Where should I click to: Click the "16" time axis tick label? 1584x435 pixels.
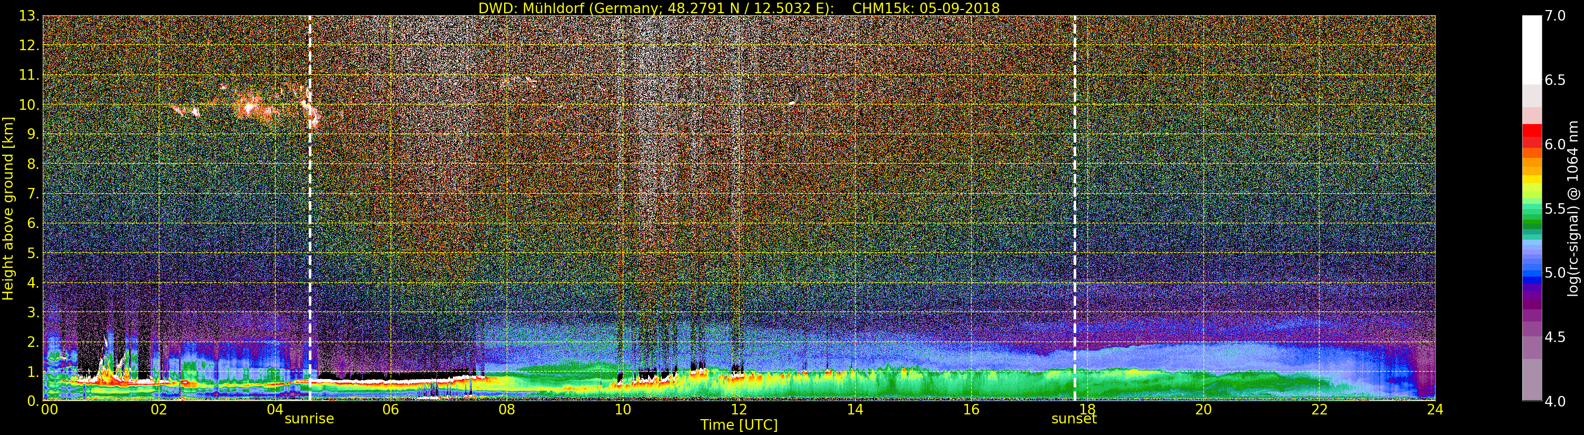point(971,410)
